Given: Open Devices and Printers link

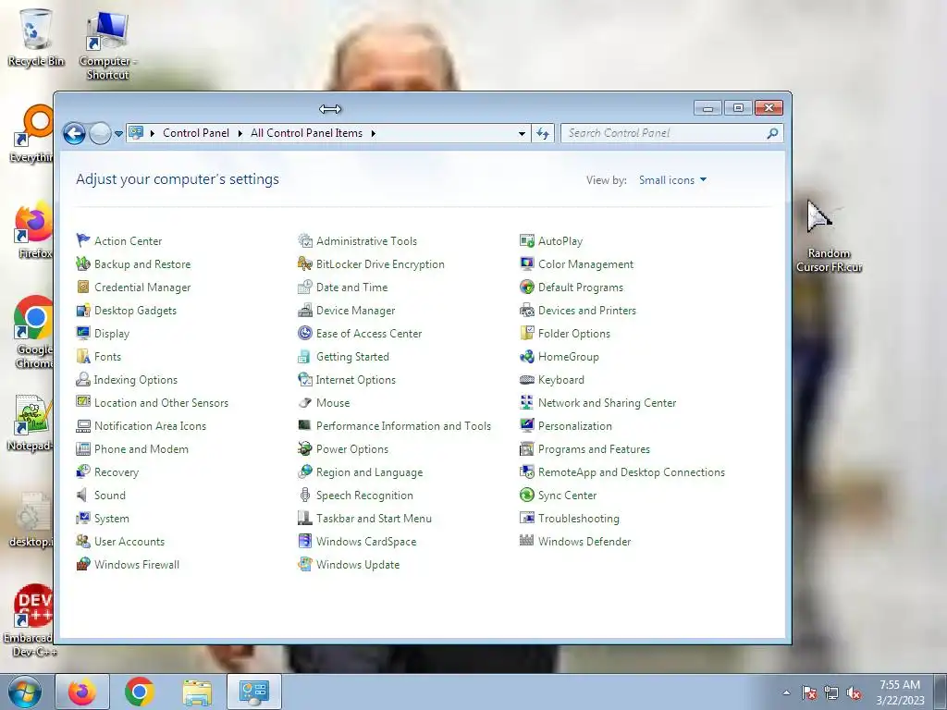Looking at the screenshot, I should 587,311.
